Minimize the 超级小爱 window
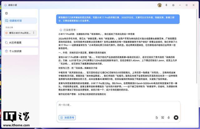Screen dimensions: 200x129 (180, 5)
